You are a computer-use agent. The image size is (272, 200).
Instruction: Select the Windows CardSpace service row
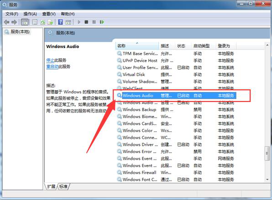coord(176,123)
